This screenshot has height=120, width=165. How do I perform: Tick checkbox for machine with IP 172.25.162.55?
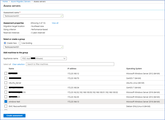tap(6, 97)
